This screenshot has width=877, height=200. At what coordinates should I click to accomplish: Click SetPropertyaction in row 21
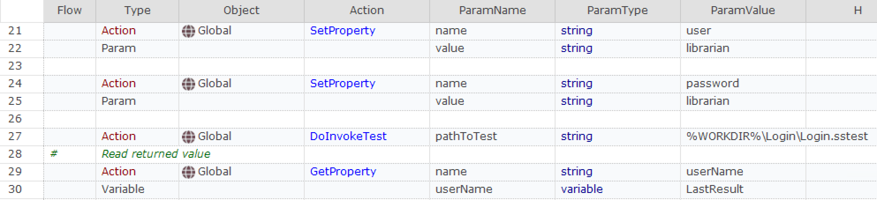[343, 31]
